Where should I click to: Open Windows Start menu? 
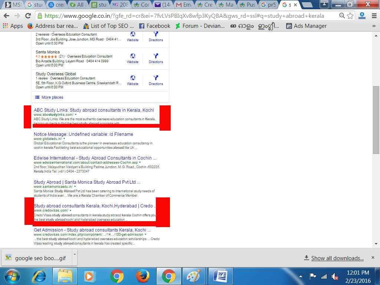12,276
